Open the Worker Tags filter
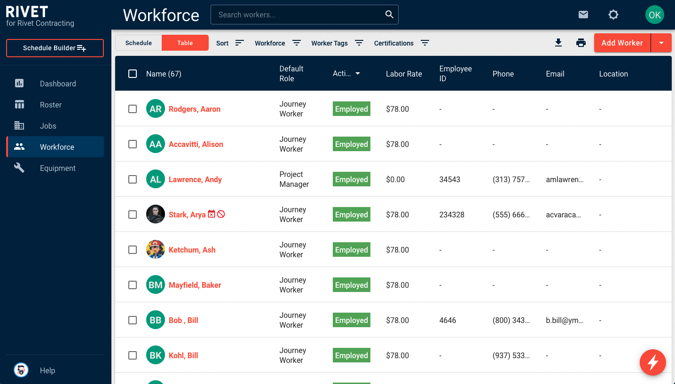The height and width of the screenshot is (384, 675). pos(337,43)
